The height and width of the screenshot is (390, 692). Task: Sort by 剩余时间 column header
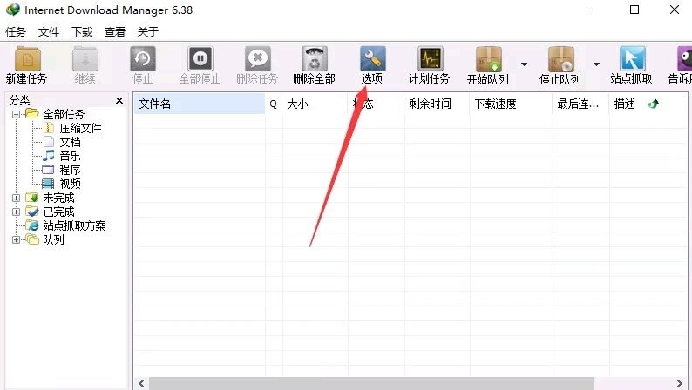pyautogui.click(x=437, y=104)
